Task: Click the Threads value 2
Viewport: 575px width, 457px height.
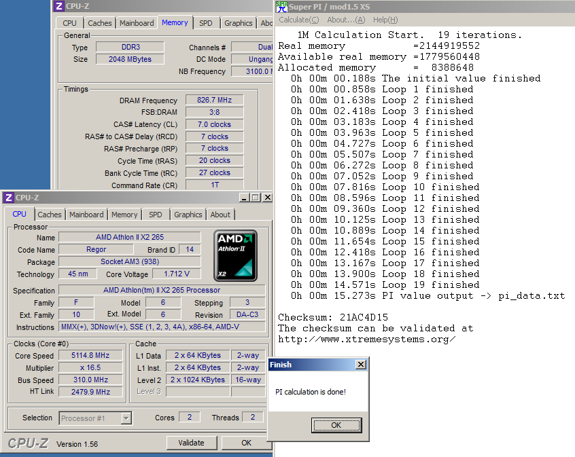Action: 253,417
